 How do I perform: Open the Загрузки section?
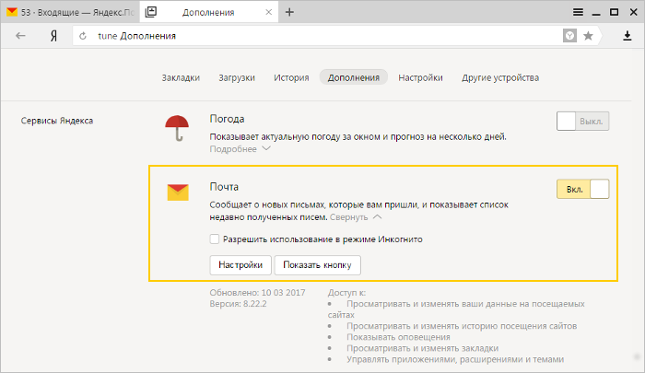237,77
